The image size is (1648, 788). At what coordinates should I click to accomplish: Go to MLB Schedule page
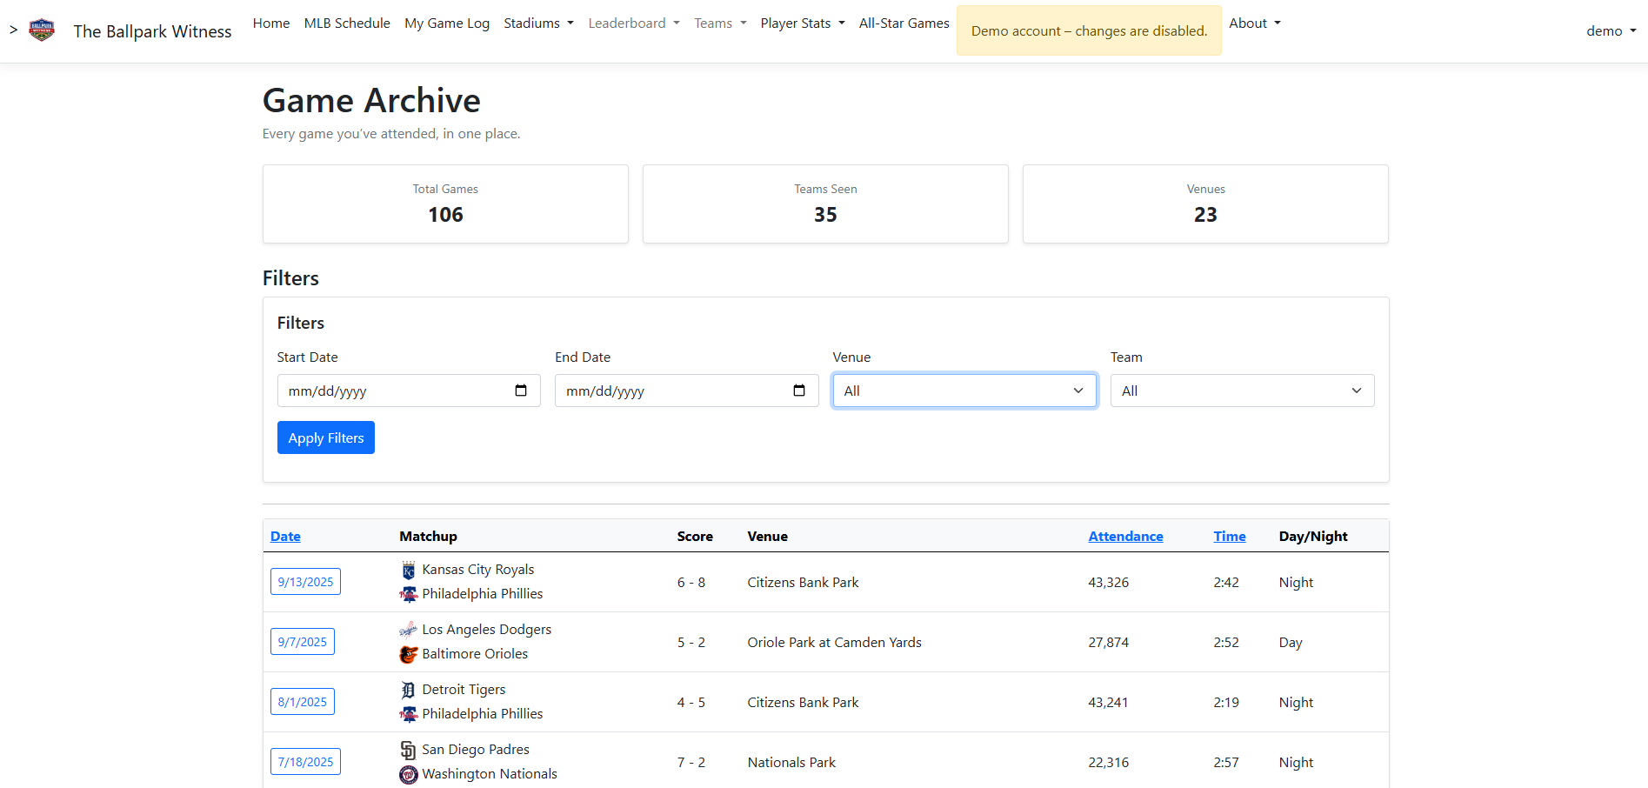click(347, 23)
